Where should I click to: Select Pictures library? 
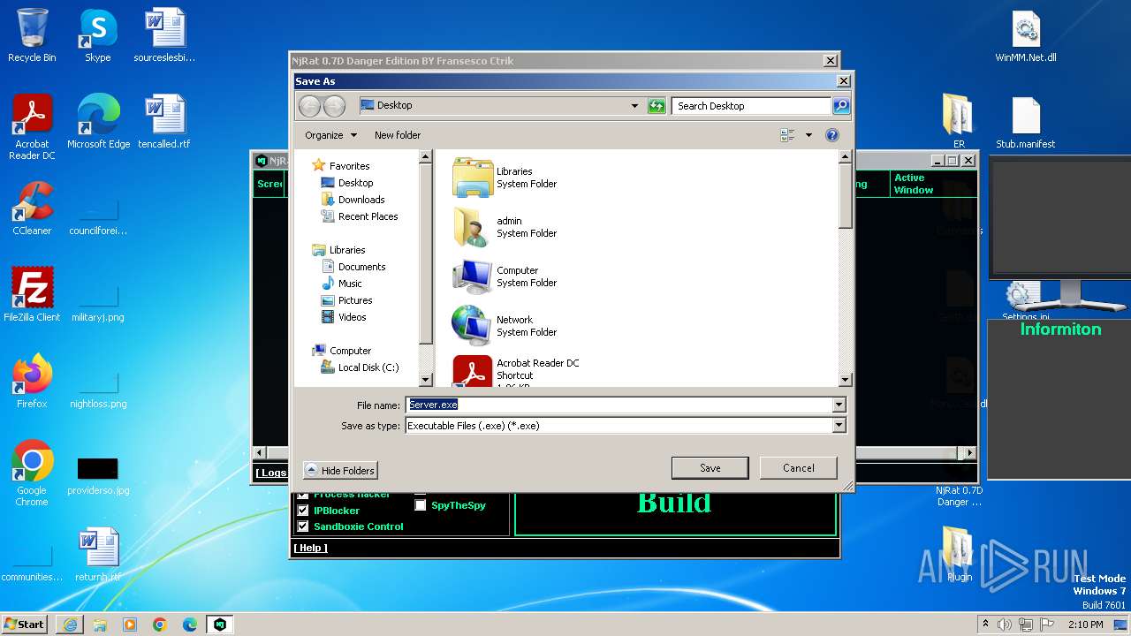pyautogui.click(x=355, y=300)
